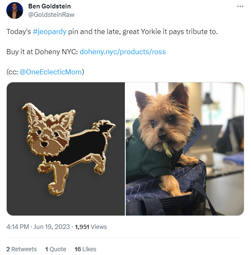Click the tweet text mentioning Yorkie tribute
This screenshot has width=251, height=255.
[x=112, y=32]
